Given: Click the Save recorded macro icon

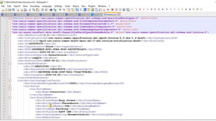Looking at the screenshot, I should coord(128,10).
